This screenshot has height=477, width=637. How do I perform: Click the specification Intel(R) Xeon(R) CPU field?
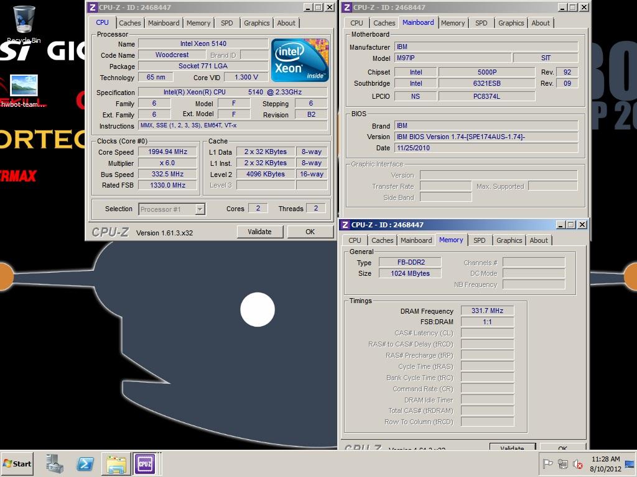(x=233, y=92)
